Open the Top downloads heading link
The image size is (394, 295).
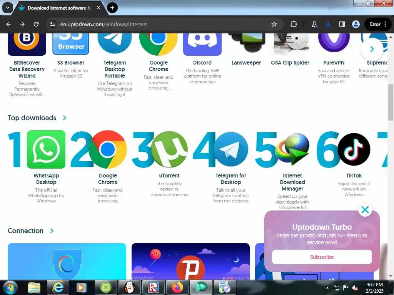32,118
